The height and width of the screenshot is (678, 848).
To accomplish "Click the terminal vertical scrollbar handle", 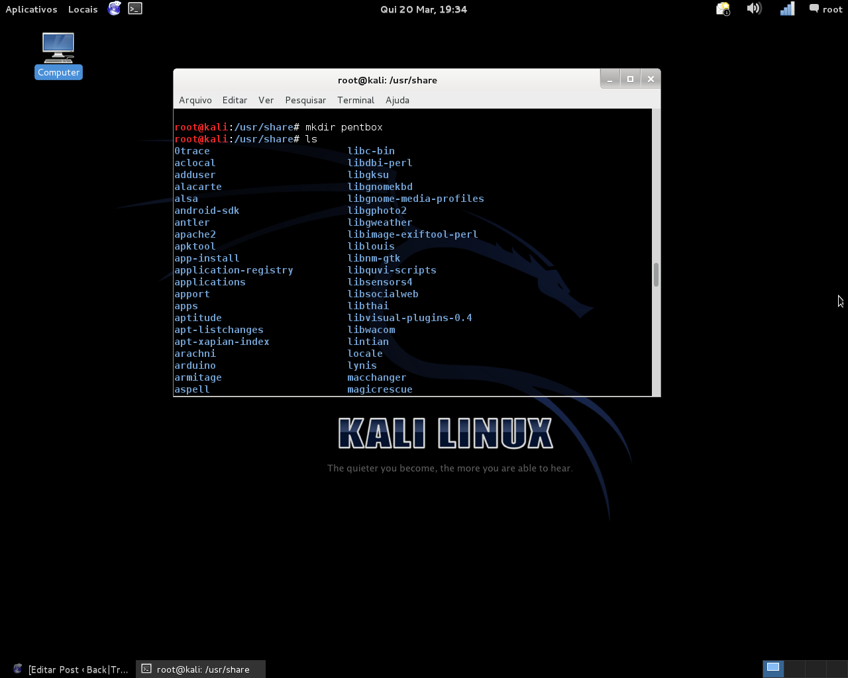I will [x=656, y=275].
